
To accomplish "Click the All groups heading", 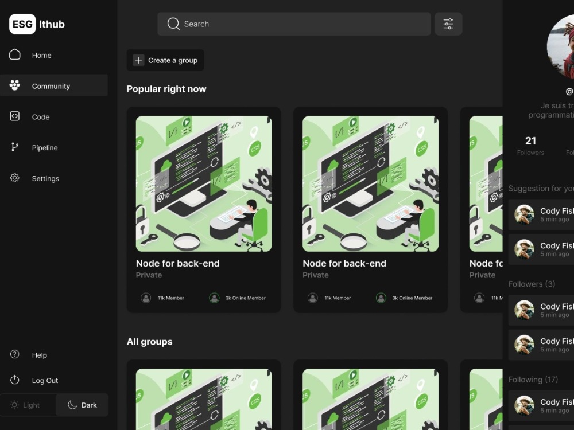I will click(149, 342).
